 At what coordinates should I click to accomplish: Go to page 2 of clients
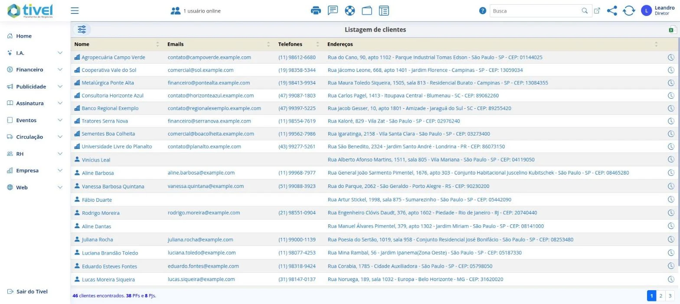click(660, 296)
